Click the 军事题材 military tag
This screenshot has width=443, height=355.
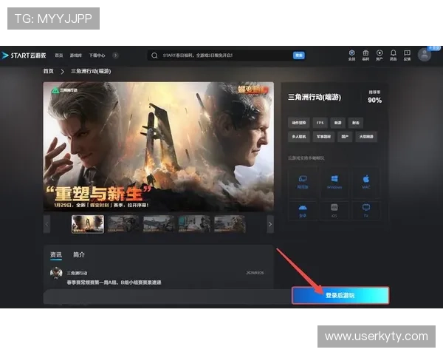pos(323,137)
